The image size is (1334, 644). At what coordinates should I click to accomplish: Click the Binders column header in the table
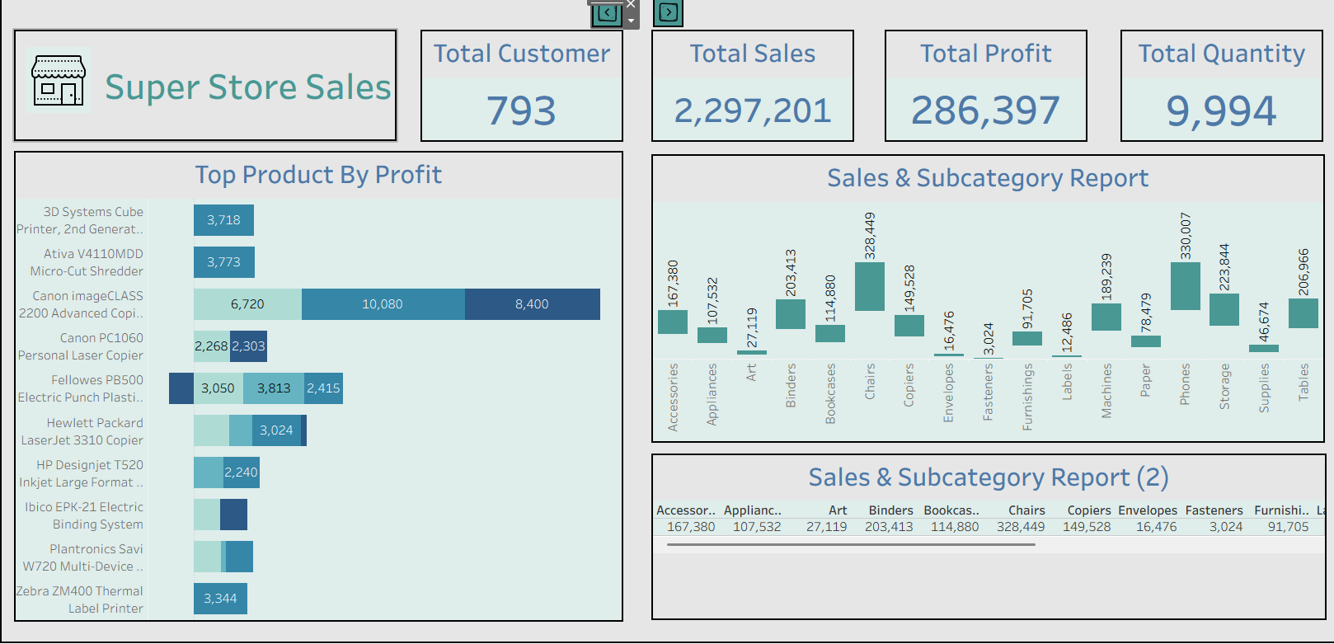tap(890, 510)
